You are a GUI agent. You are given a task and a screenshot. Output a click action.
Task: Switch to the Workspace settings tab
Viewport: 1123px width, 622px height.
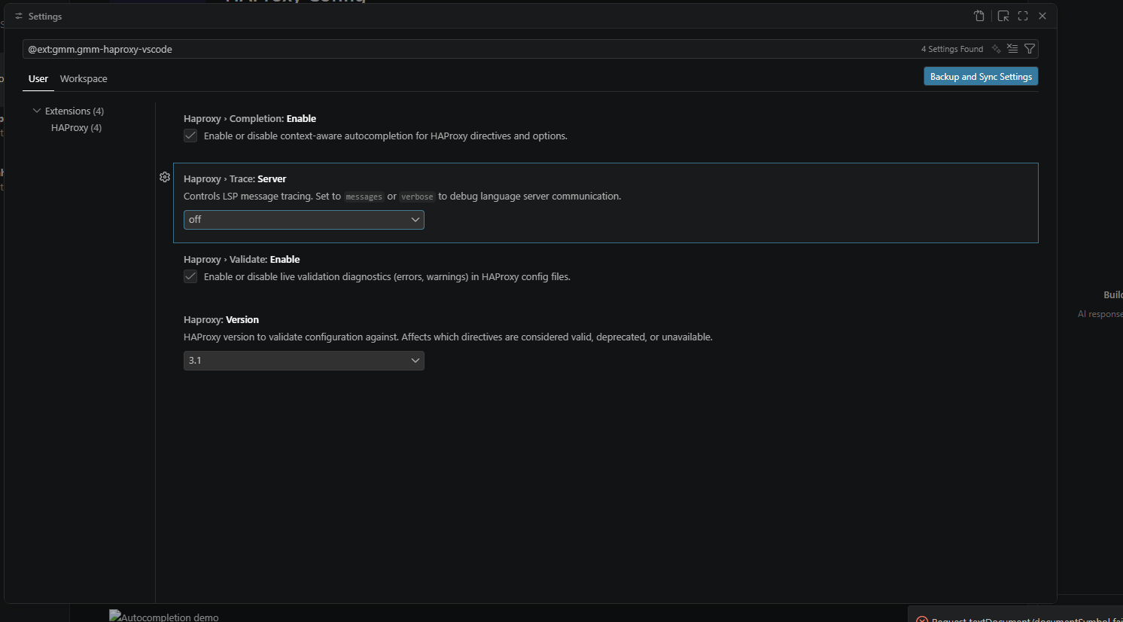tap(83, 78)
